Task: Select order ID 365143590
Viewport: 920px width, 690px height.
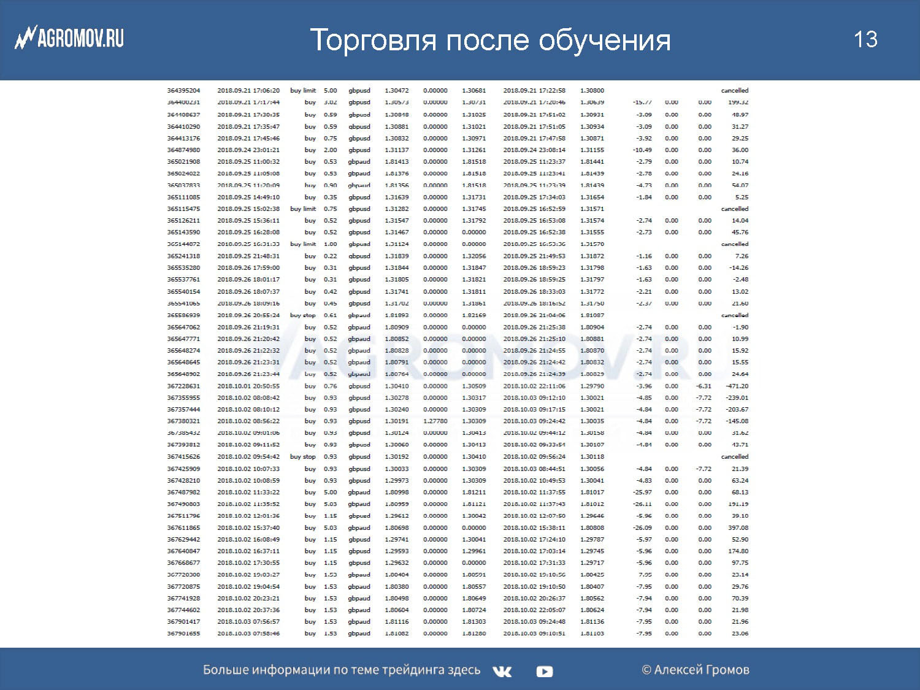Action: (183, 232)
